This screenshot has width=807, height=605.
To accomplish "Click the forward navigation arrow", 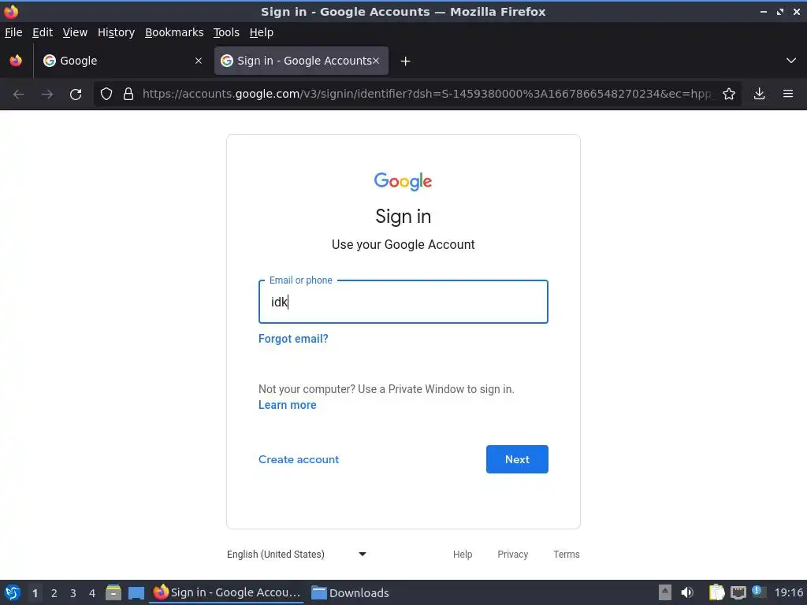I will 47,94.
